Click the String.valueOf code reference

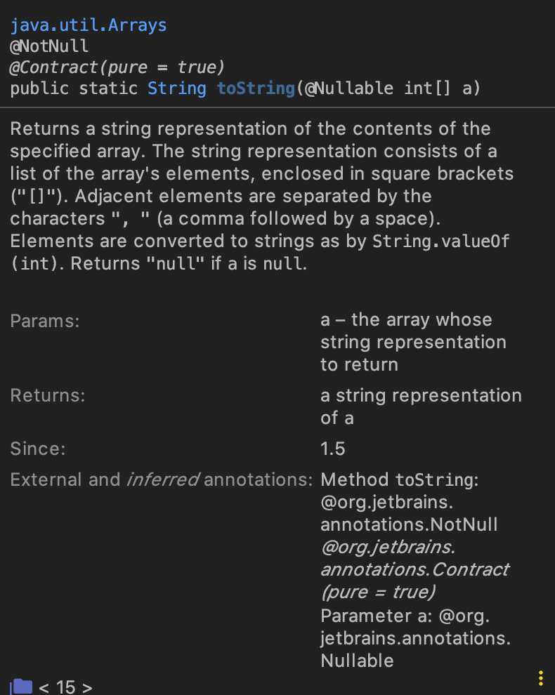tap(440, 241)
